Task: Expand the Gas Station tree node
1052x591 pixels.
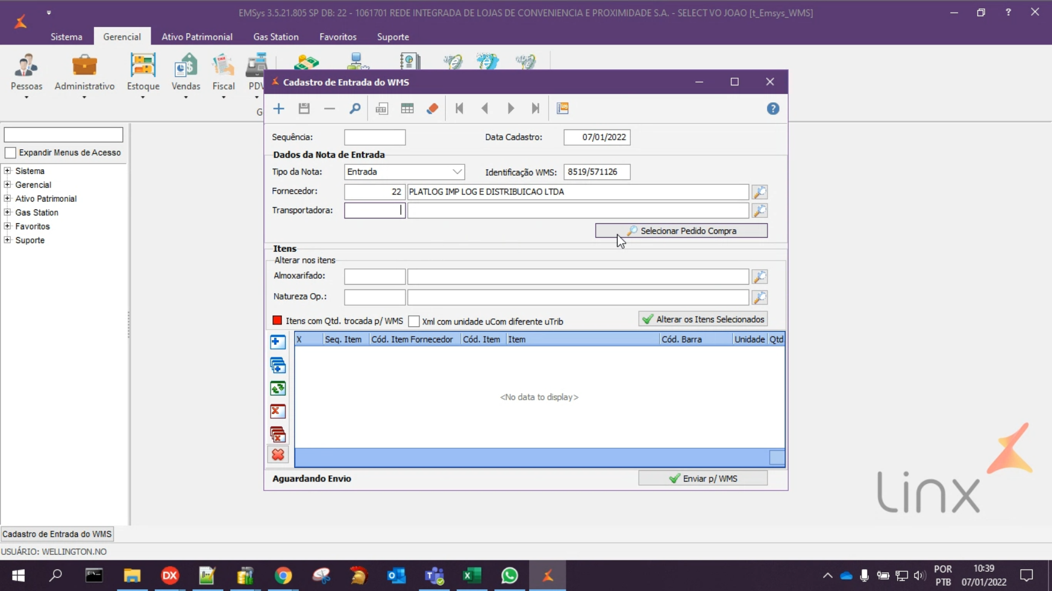Action: point(8,212)
